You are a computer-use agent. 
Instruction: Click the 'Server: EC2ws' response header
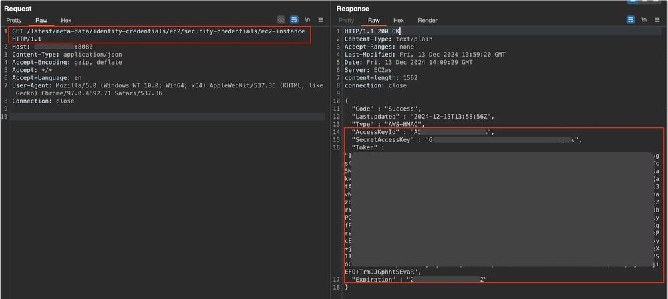pos(368,70)
